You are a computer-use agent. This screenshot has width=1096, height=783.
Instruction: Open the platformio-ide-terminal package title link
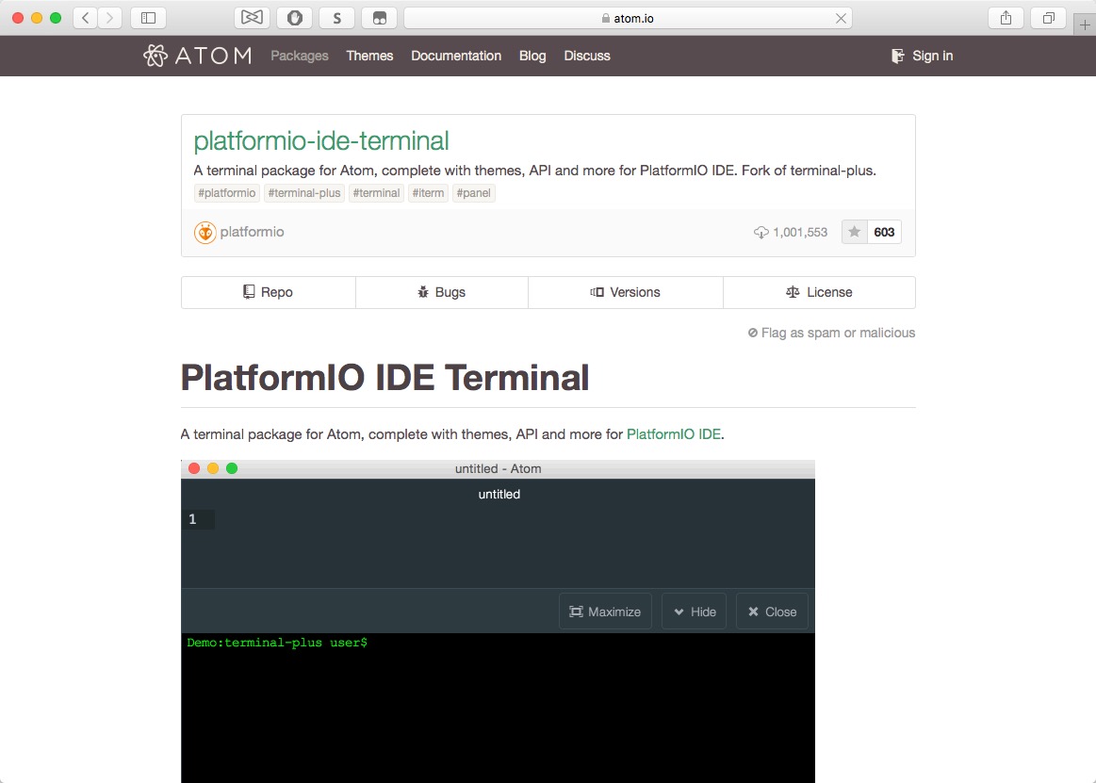pos(321,140)
